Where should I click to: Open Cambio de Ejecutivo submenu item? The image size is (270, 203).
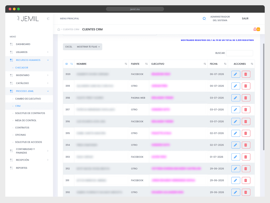pyautogui.click(x=28, y=99)
